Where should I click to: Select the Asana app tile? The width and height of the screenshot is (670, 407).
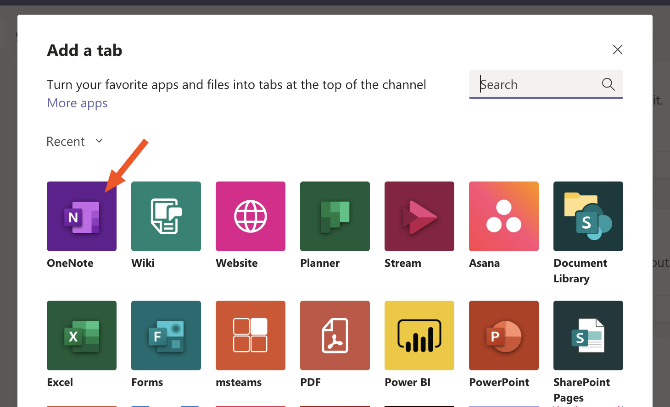coord(504,216)
